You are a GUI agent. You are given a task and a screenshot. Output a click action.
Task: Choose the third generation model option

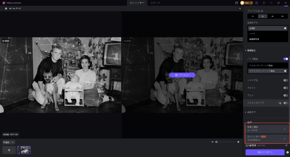tap(268, 39)
